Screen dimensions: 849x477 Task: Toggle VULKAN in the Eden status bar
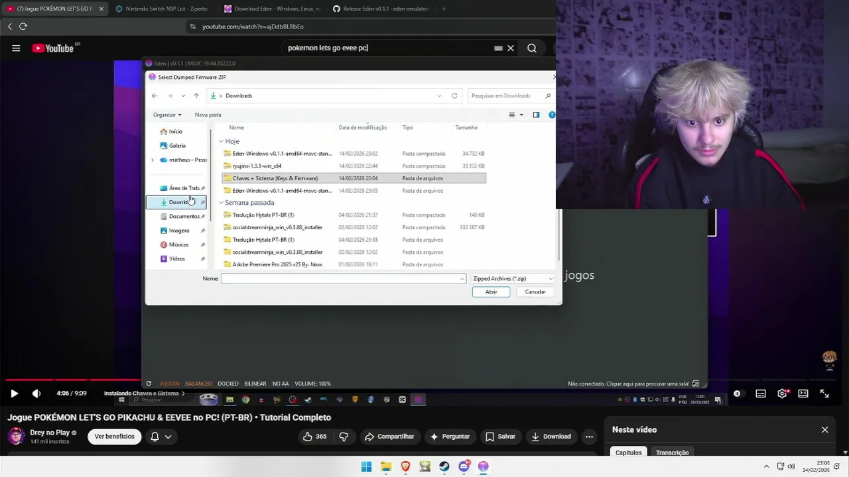click(169, 384)
